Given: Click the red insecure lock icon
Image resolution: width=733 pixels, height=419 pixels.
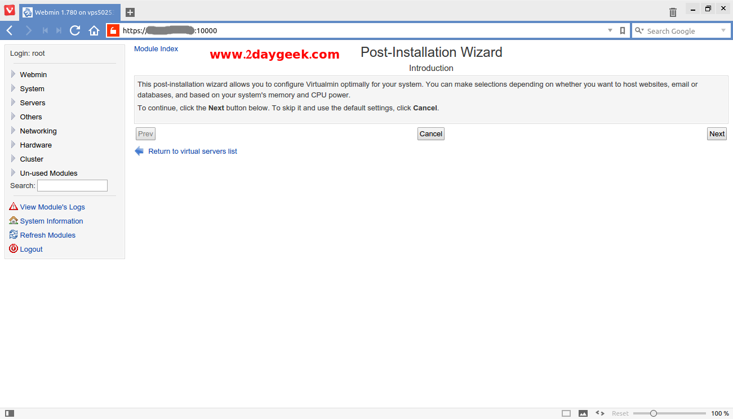Looking at the screenshot, I should pyautogui.click(x=113, y=30).
